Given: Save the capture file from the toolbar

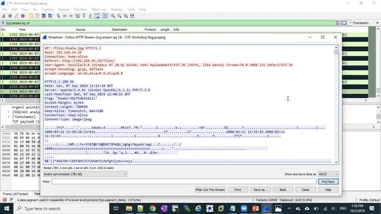Looking at the screenshot, I should point(37,16).
